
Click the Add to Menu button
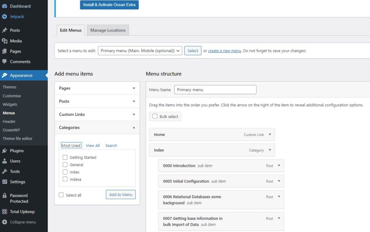[x=121, y=194]
